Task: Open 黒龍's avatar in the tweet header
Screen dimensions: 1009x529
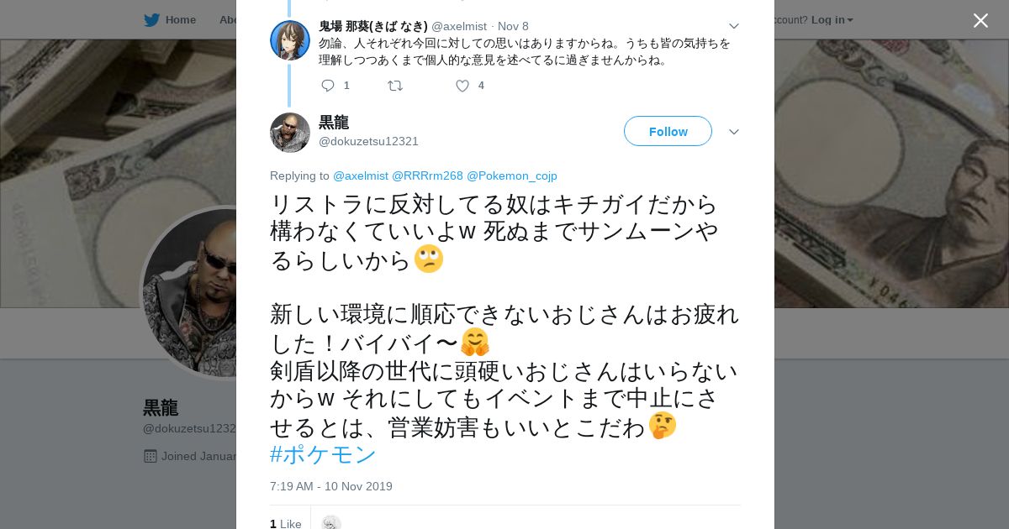Action: pos(290,133)
